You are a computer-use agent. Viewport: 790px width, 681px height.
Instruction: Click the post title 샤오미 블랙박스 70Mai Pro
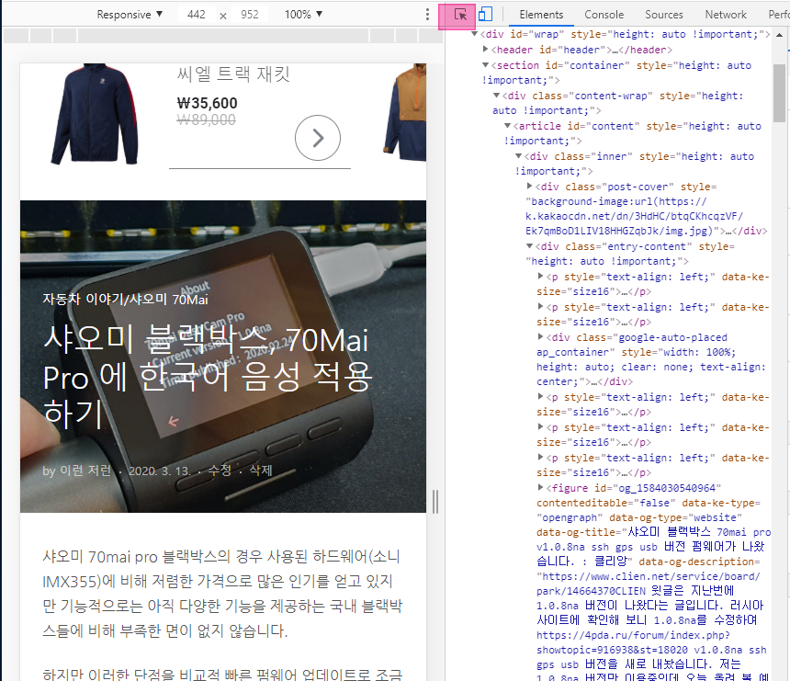[207, 377]
